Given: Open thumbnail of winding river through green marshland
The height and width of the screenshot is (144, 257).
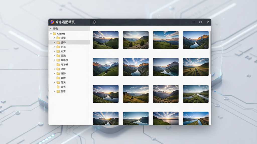Looking at the screenshot, I should (196, 94).
